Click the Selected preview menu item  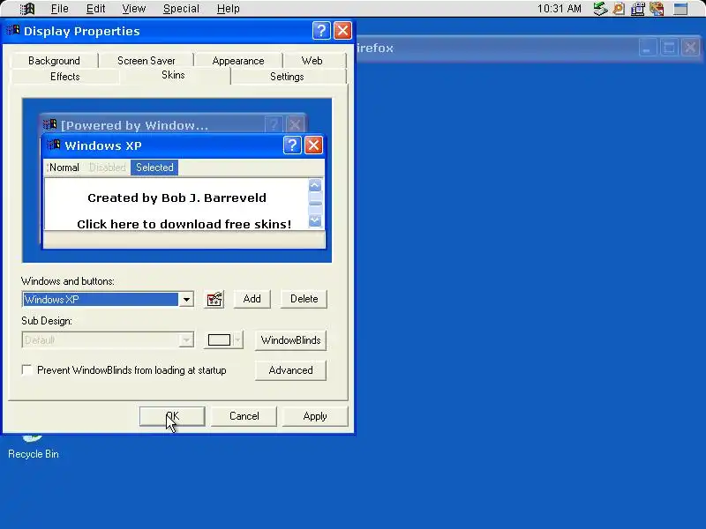click(x=154, y=168)
